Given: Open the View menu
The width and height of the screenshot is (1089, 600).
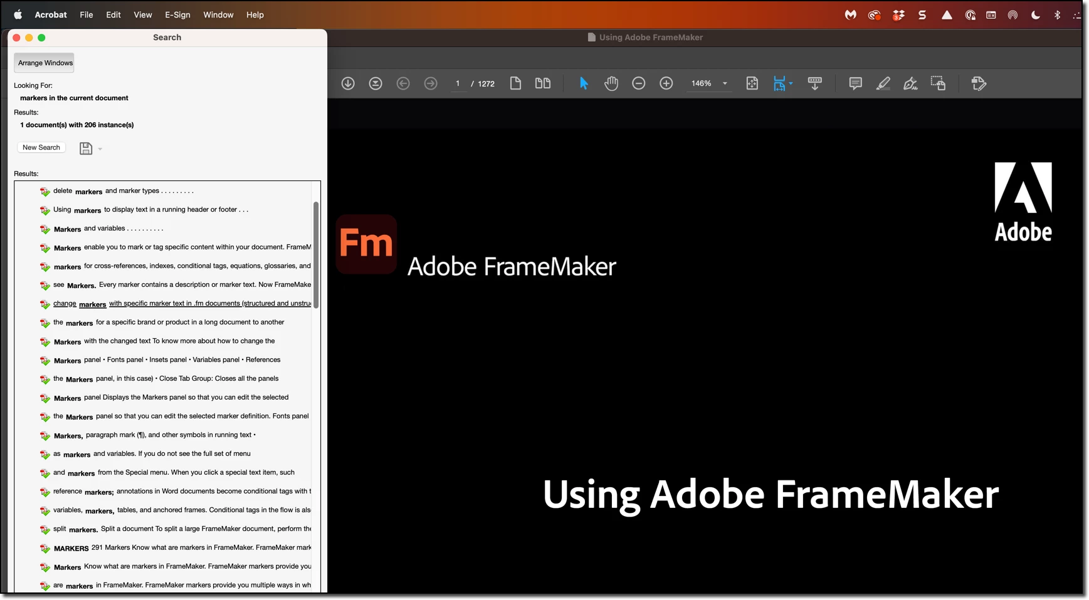Looking at the screenshot, I should [143, 14].
